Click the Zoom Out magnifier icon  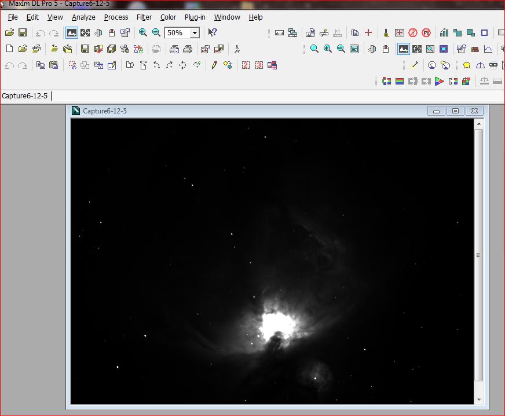(156, 33)
